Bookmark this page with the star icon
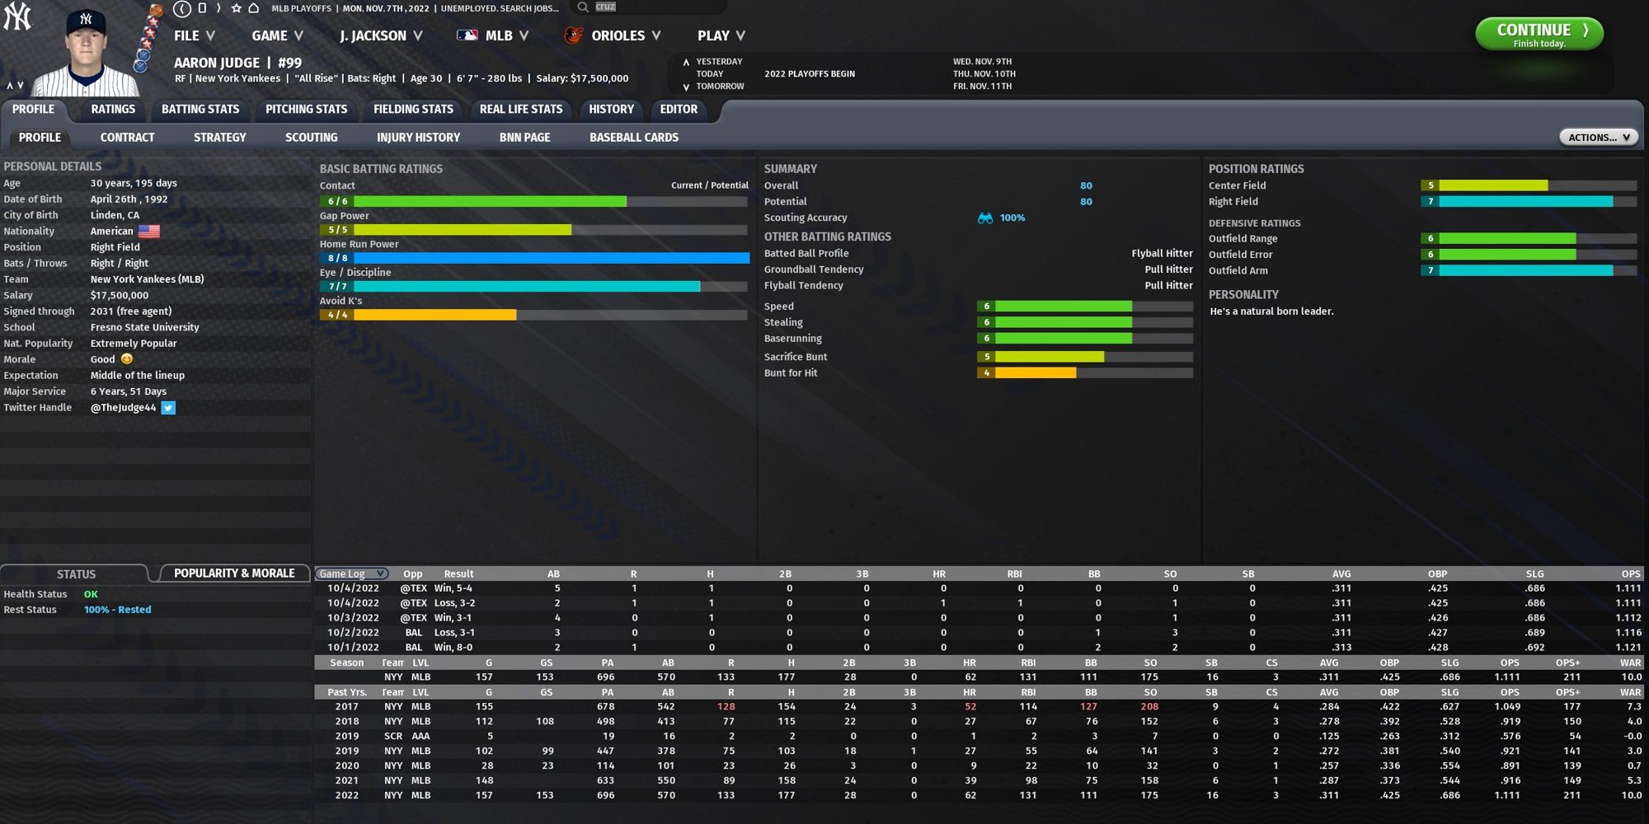Viewport: 1649px width, 824px height. 237,8
